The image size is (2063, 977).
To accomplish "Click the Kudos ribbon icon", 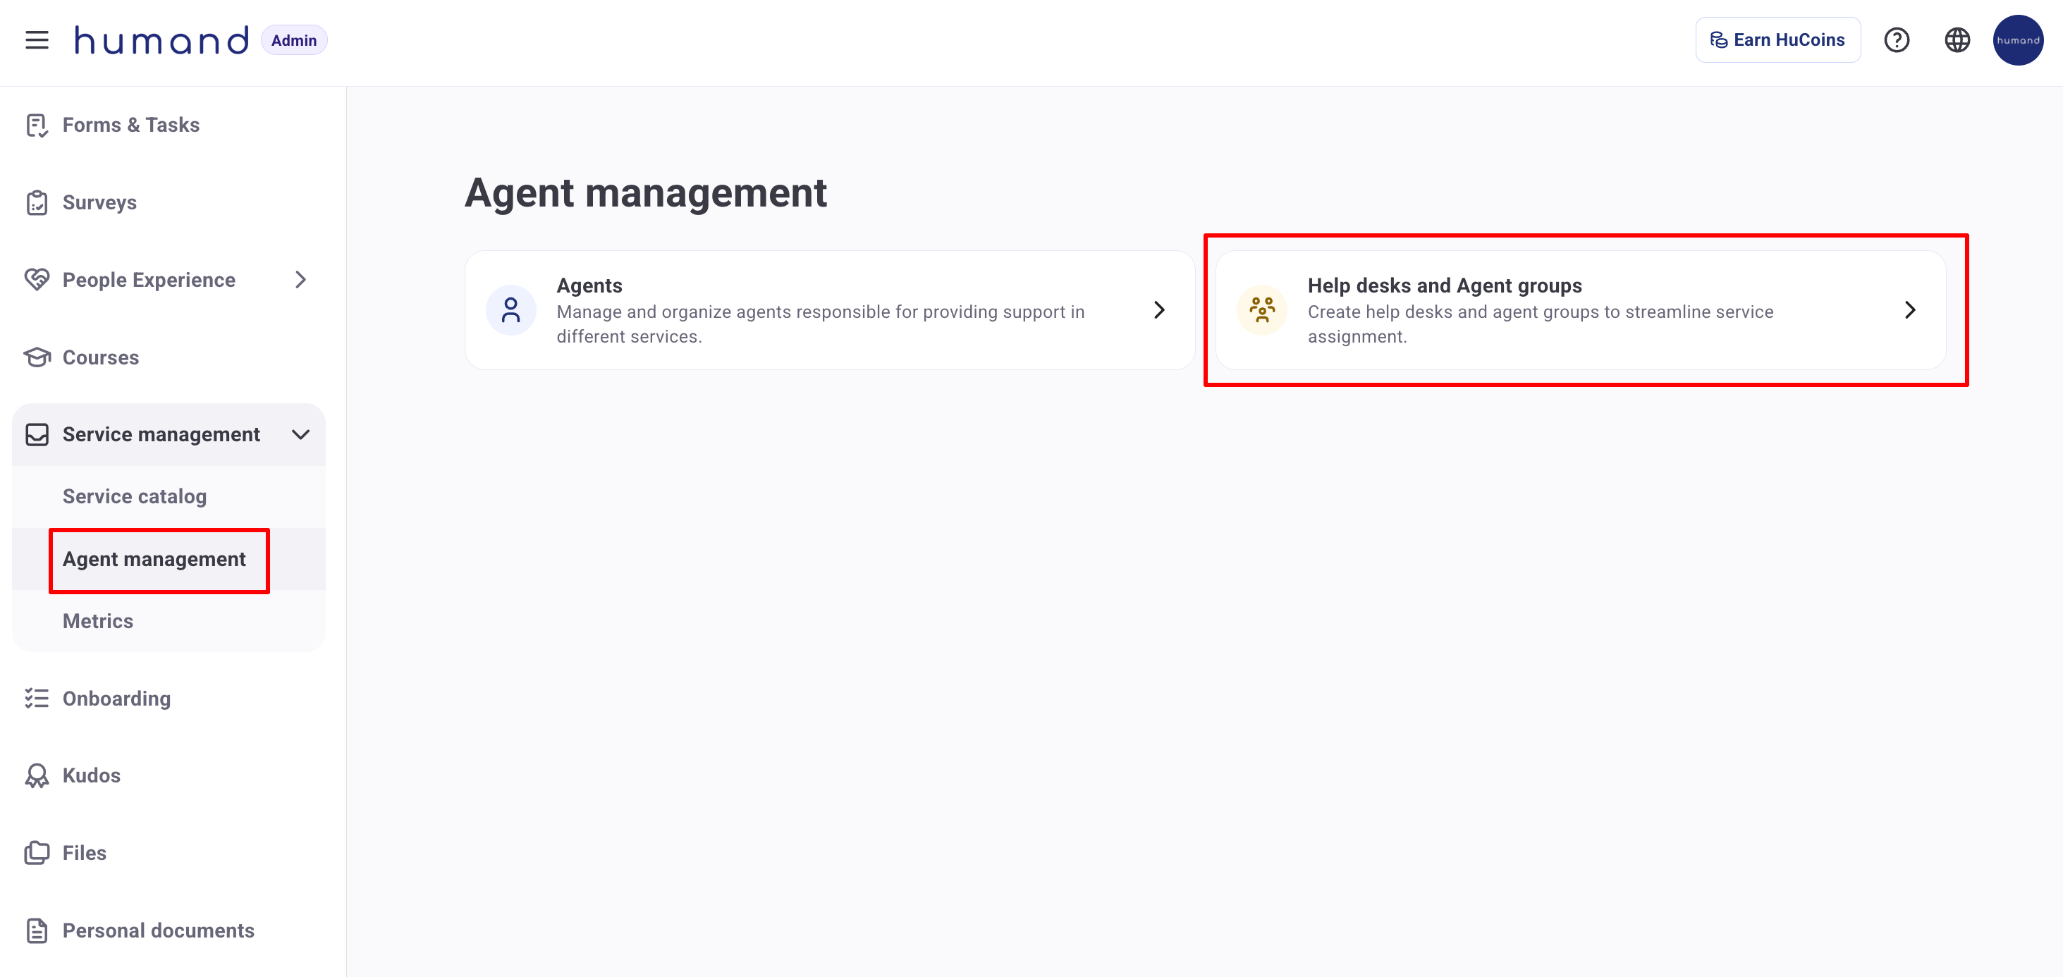I will coord(37,775).
